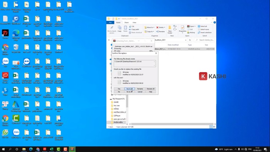Click Help button in replace dialog
270x152 pixels.
tap(150, 92)
